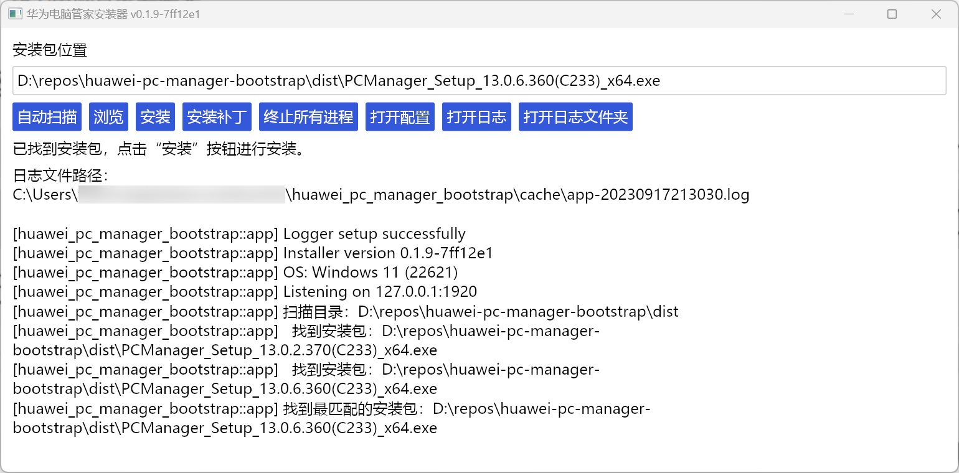Click into the installer package path field
The height and width of the screenshot is (473, 959).
(479, 80)
